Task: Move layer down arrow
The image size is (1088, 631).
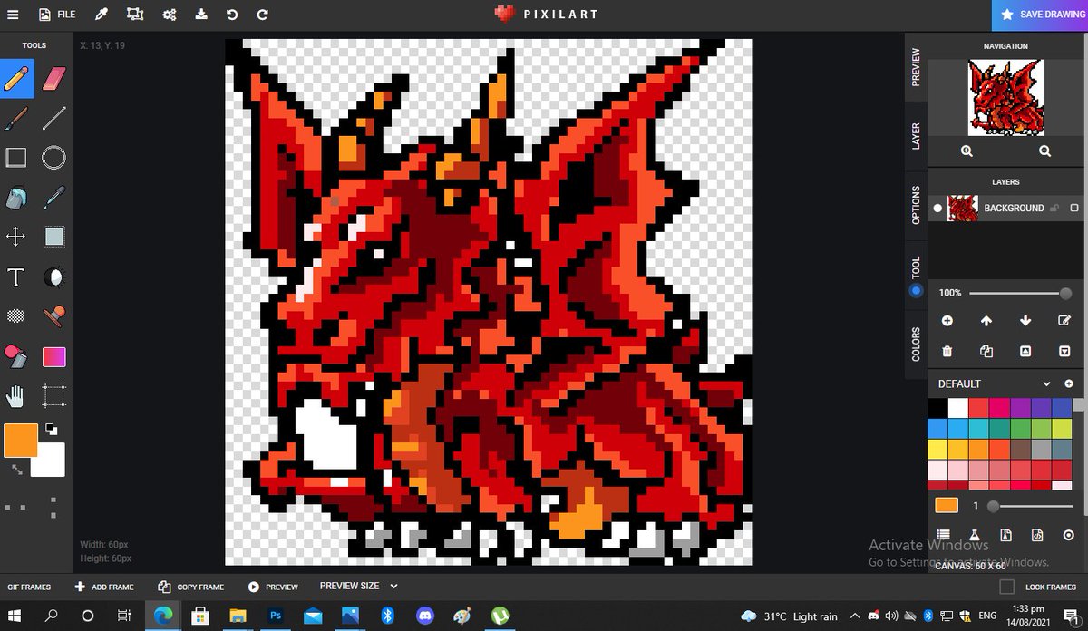Action: pos(1025,321)
